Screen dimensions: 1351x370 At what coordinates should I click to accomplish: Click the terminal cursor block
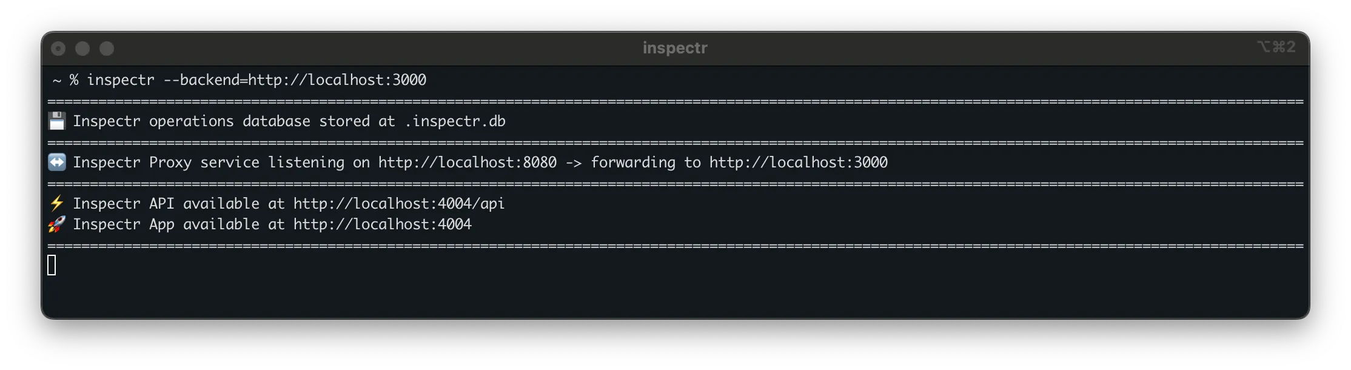52,265
